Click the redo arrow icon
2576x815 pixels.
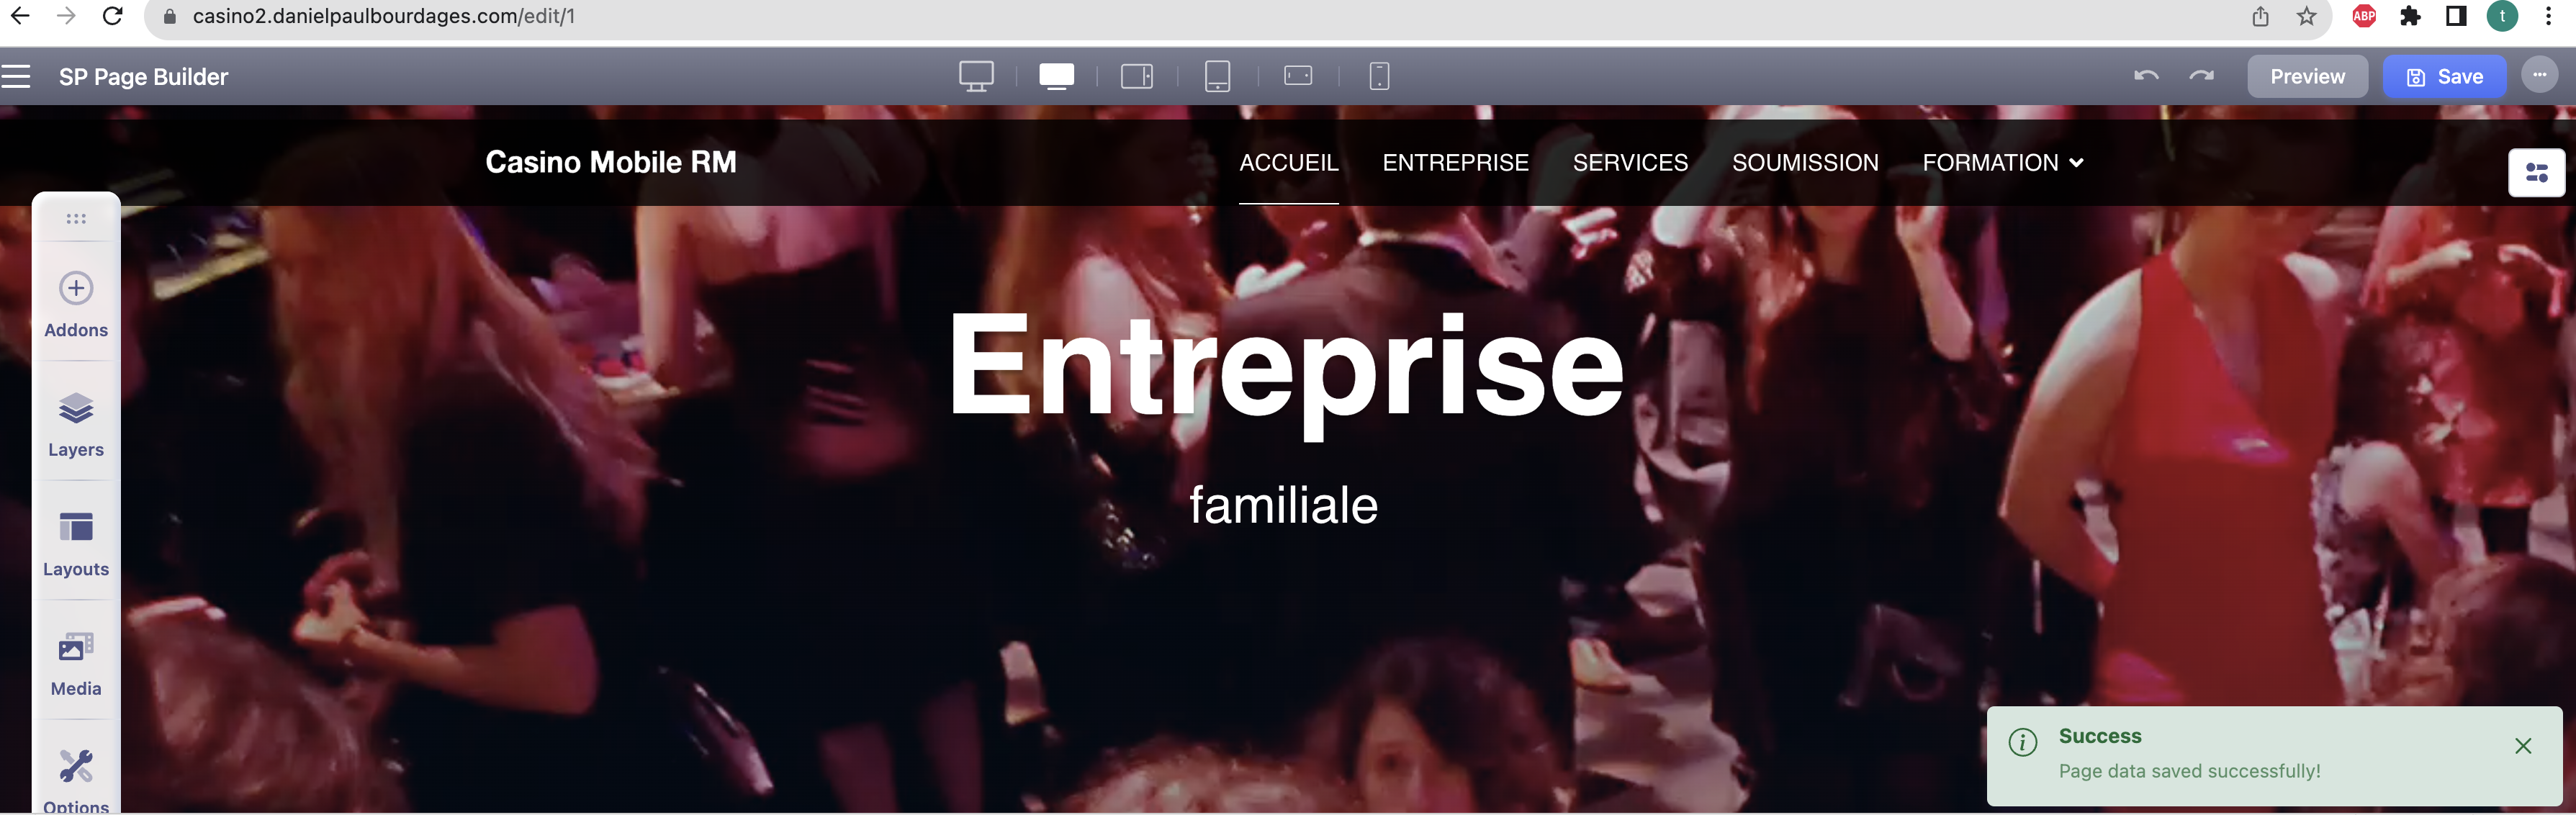tap(2203, 76)
